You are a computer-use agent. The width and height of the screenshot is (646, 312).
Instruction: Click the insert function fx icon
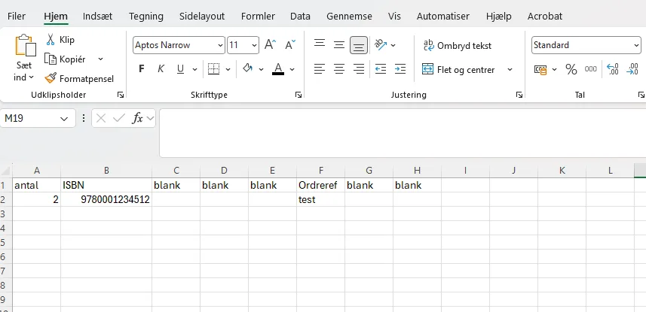(137, 118)
